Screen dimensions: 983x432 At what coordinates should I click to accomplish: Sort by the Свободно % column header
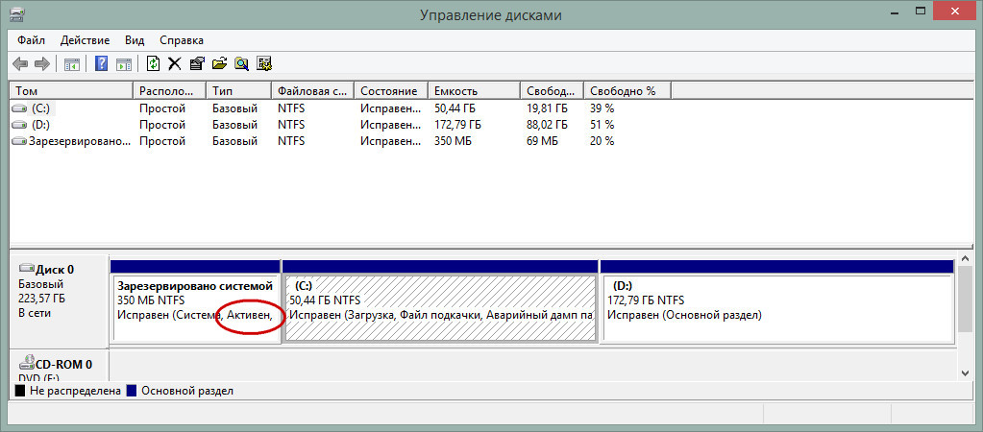click(x=627, y=91)
